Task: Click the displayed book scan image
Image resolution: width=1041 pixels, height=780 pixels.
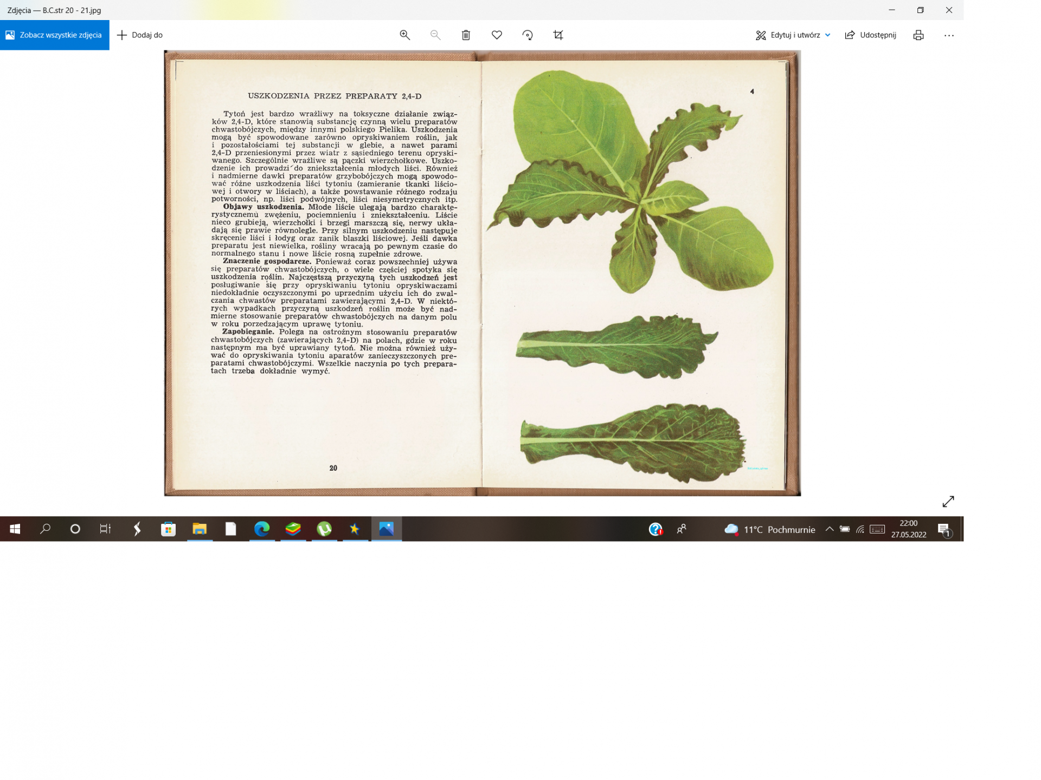Action: 482,273
